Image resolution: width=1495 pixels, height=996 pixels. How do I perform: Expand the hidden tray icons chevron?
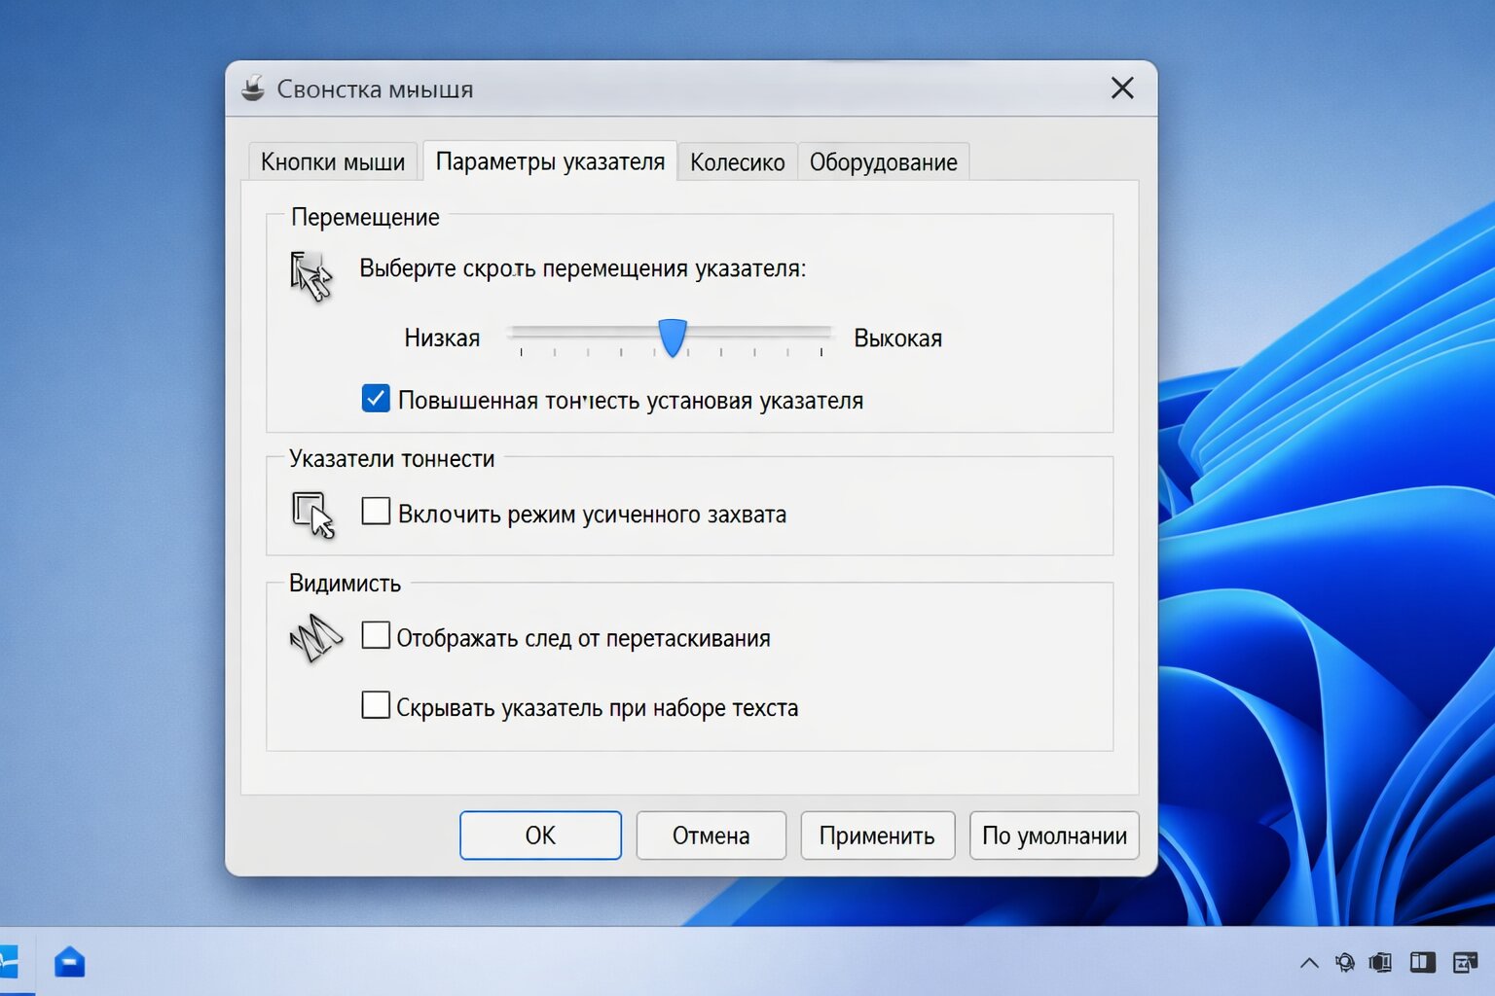(1309, 963)
